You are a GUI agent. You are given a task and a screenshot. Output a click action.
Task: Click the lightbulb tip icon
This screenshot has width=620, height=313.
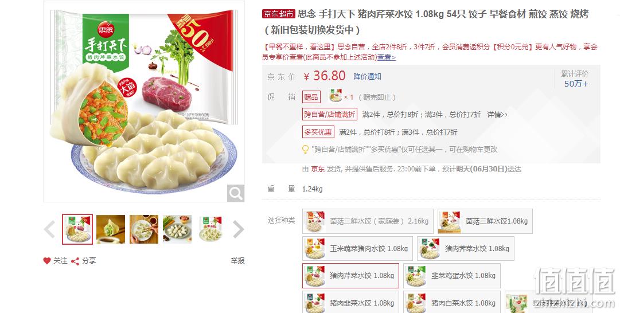(305, 150)
